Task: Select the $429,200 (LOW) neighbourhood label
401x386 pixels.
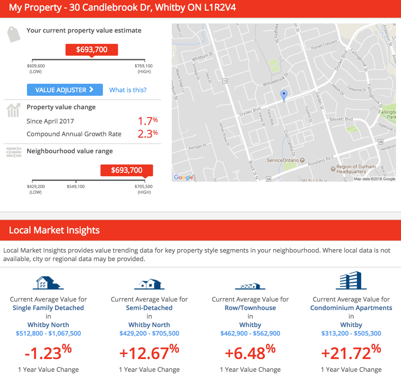Action: click(x=36, y=189)
